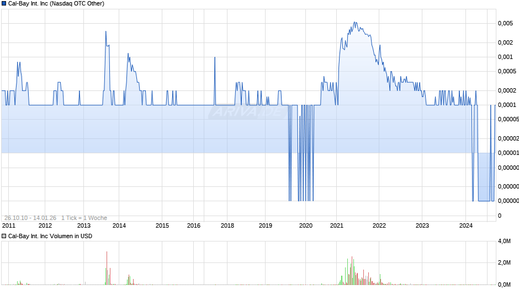
Task: Click the 0,0002 price axis value
Action: tap(507, 90)
